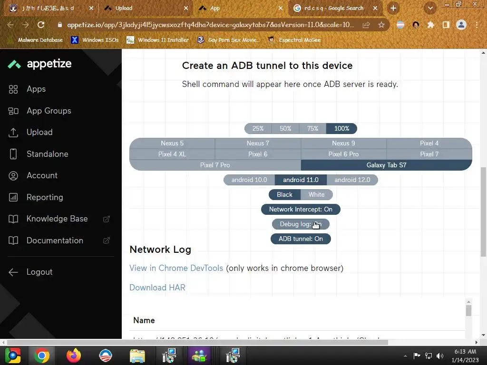Reload the current page
The image size is (487, 365).
coord(41,25)
